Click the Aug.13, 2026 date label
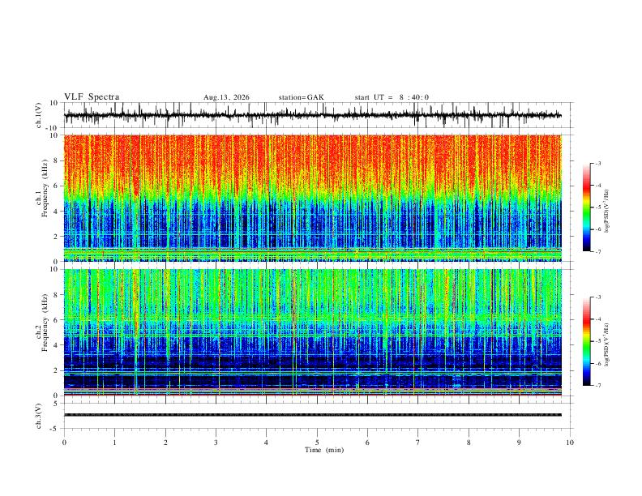Viewport: 642px width, 496px height. coord(226,97)
